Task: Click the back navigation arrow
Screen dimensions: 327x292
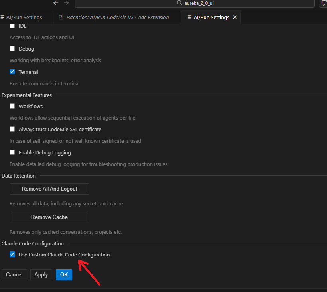Action: 56,3
